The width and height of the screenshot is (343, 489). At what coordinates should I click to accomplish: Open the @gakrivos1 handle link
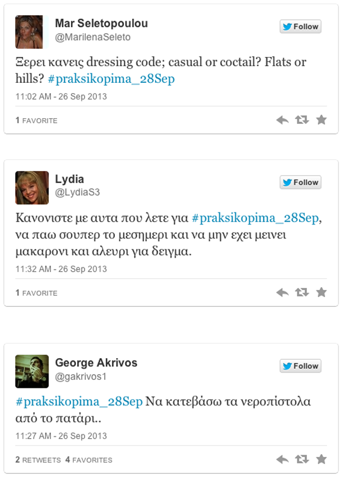point(81,376)
